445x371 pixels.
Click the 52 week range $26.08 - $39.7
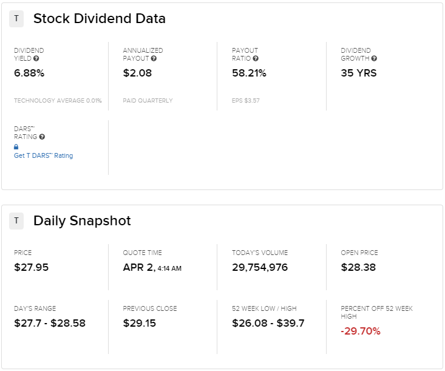point(268,324)
